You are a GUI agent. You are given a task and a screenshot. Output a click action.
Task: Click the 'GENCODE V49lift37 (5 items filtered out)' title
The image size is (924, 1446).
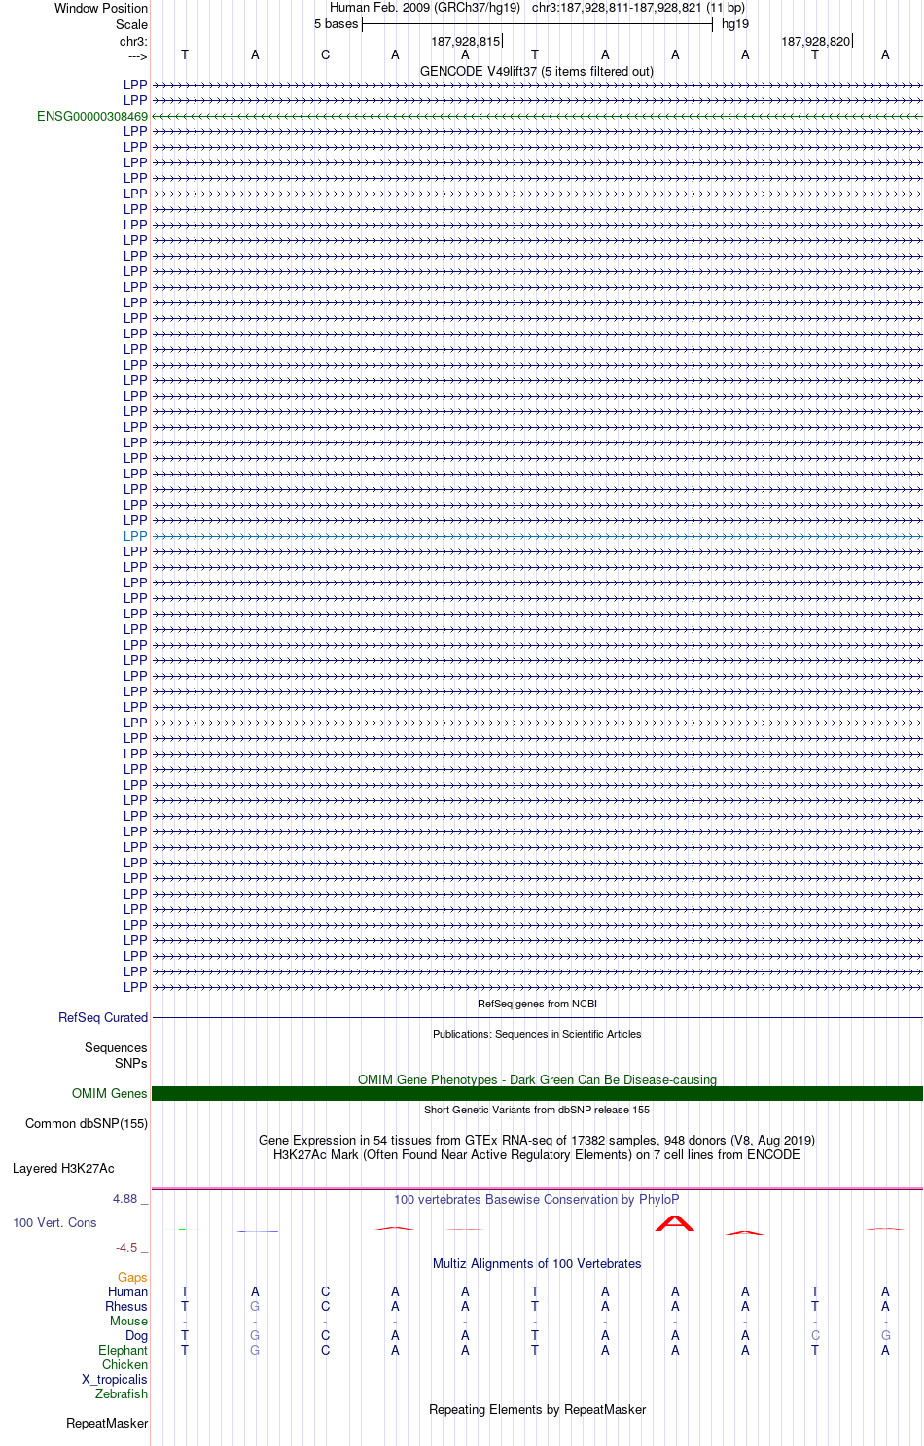click(537, 72)
